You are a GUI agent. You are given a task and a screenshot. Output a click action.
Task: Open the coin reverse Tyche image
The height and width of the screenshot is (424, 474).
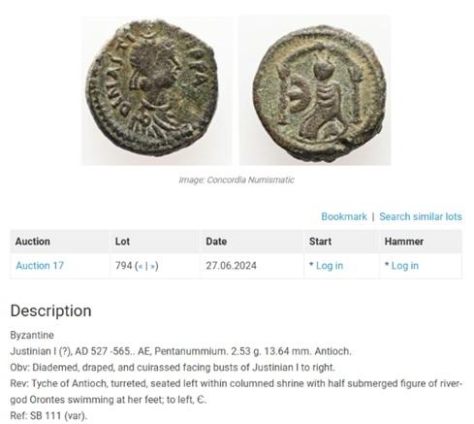point(315,90)
